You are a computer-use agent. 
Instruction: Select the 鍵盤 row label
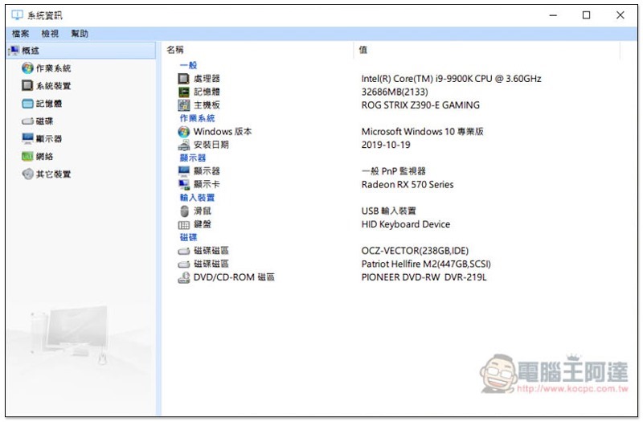pos(203,224)
